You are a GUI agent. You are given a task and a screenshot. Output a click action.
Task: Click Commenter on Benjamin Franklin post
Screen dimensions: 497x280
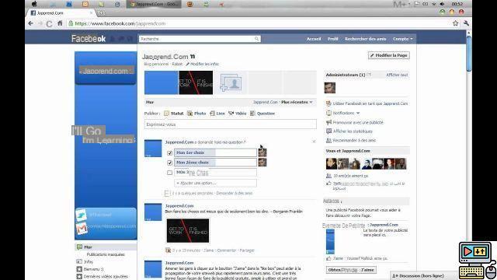[227, 250]
